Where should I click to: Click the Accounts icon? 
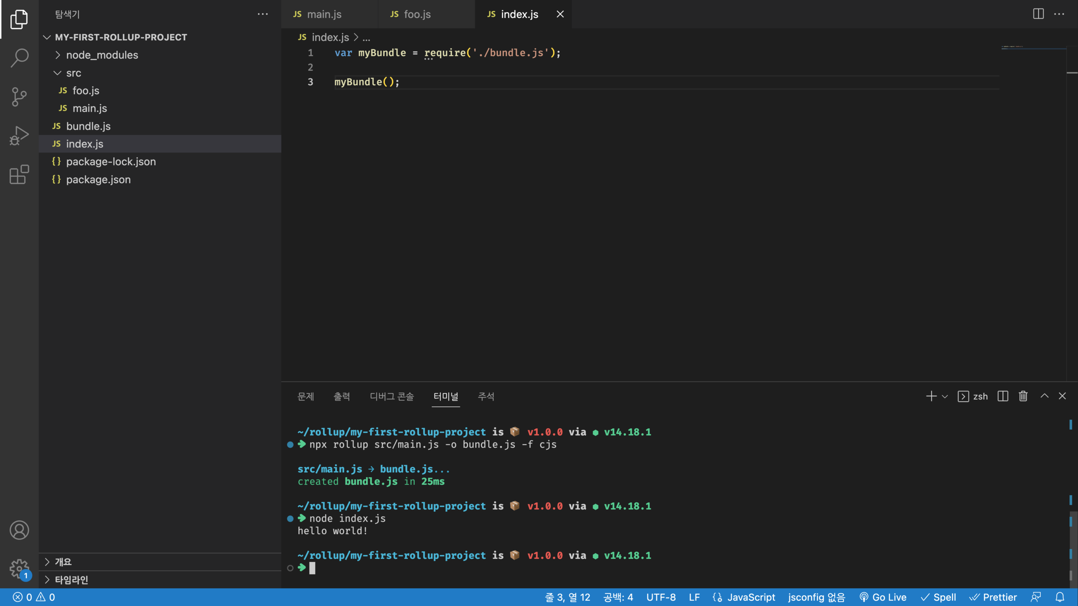[19, 530]
